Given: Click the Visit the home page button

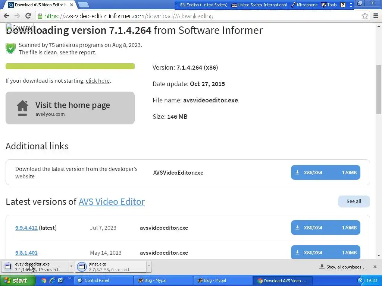Looking at the screenshot, I should (70, 108).
